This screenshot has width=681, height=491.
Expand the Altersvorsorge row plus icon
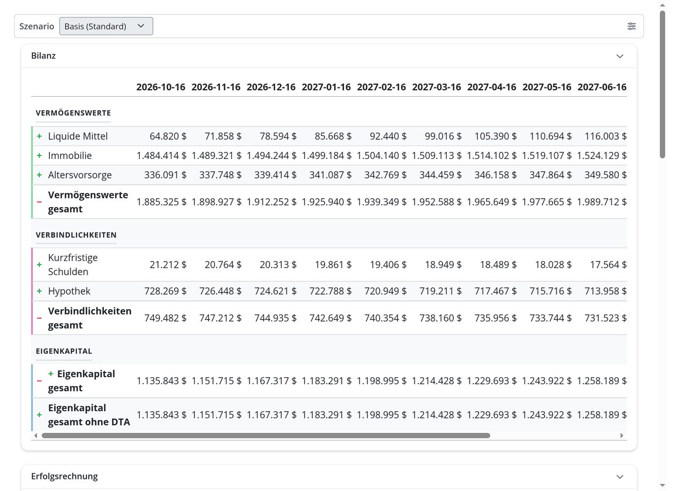39,175
